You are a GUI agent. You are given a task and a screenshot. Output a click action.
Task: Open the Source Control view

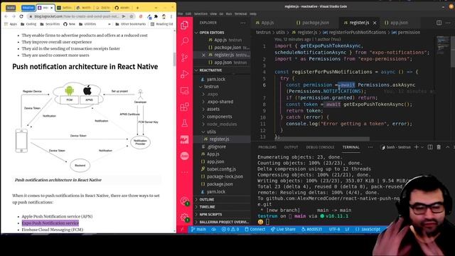(185, 58)
